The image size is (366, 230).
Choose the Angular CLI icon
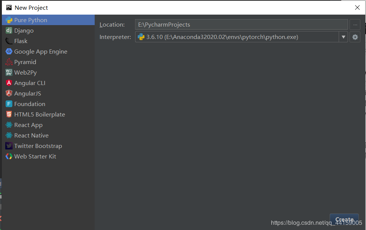(9, 83)
